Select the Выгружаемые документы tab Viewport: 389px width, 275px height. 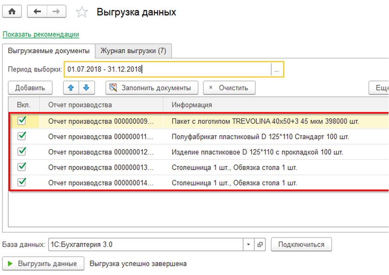[49, 51]
